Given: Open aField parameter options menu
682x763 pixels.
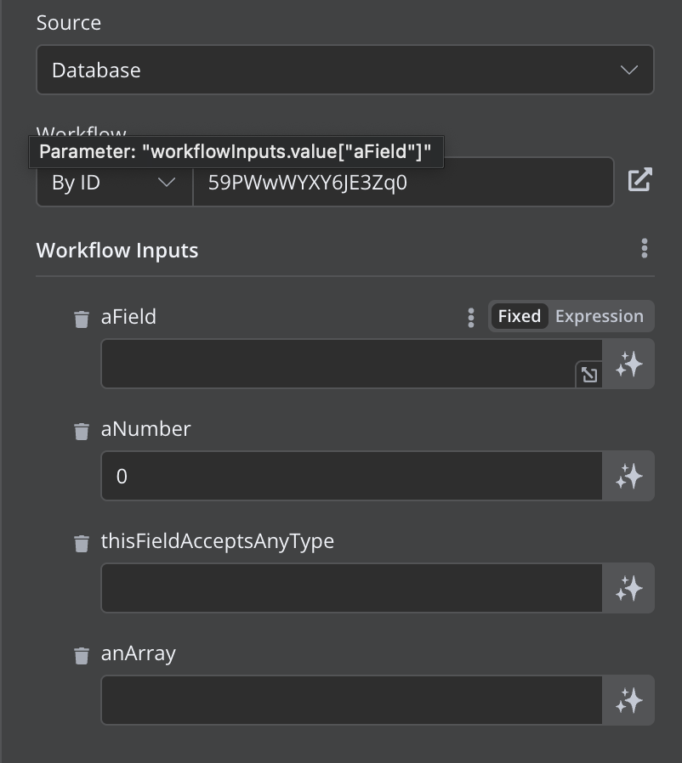Looking at the screenshot, I should (471, 317).
